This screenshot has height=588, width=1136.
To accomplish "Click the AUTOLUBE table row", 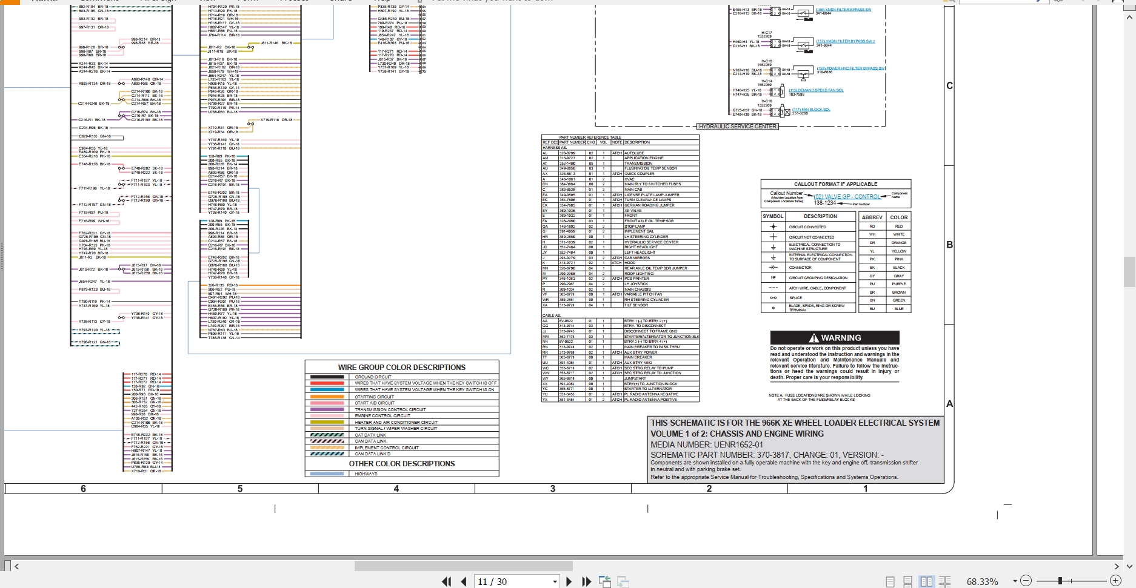I will point(620,153).
